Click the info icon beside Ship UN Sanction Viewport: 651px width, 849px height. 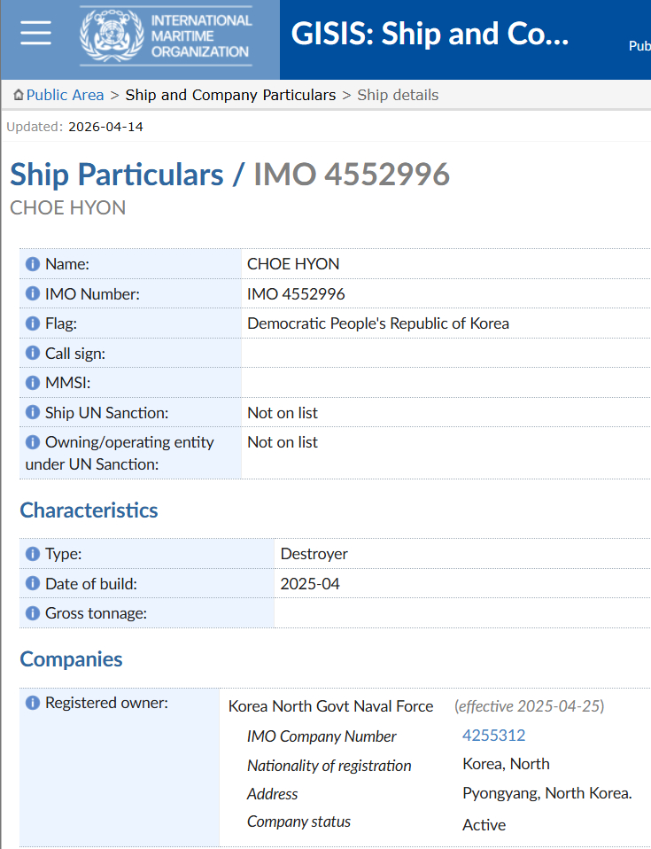tap(33, 413)
